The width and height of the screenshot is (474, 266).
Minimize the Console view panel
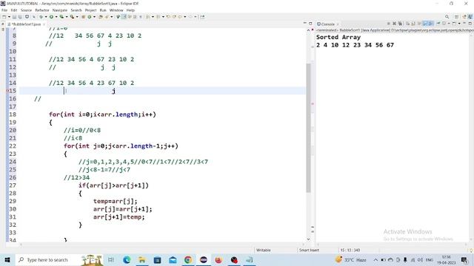point(464,23)
